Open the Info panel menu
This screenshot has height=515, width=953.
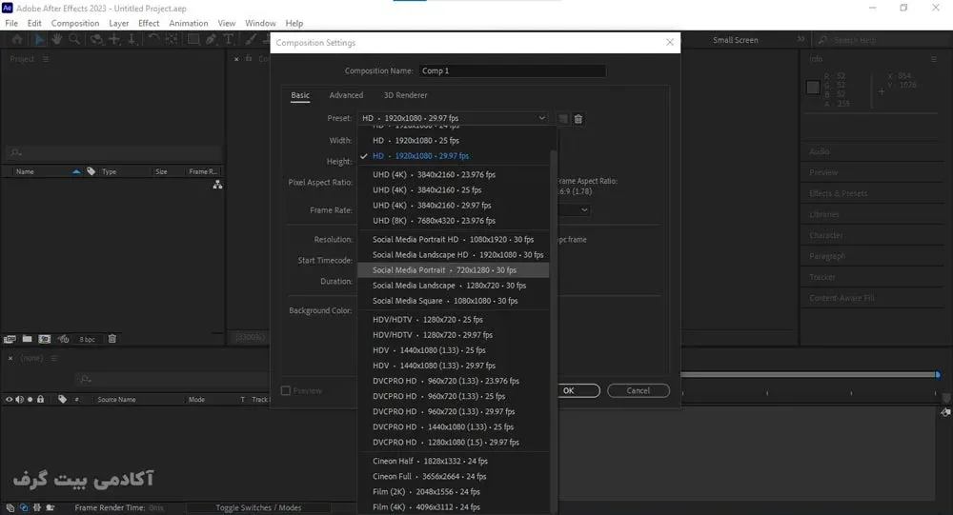(934, 59)
